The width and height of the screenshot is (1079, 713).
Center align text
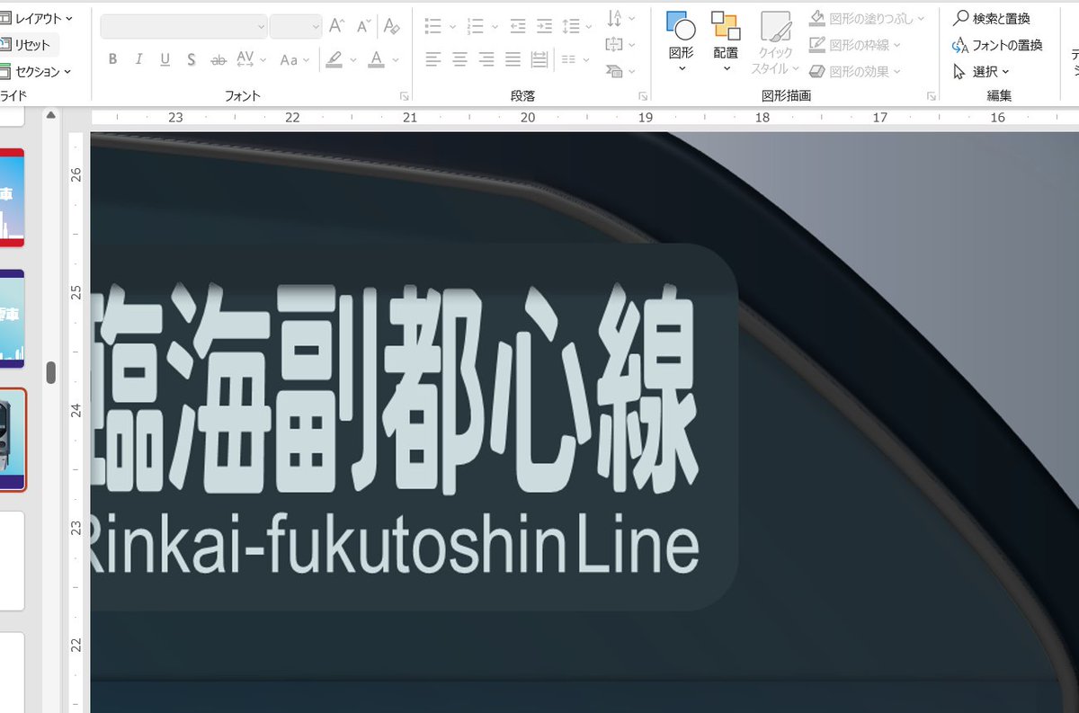[x=459, y=60]
